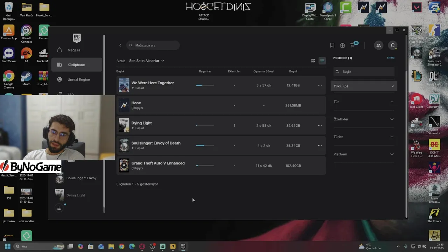This screenshot has width=448, height=252.
Task: Open File Explorer from the taskbar
Action: (111, 246)
